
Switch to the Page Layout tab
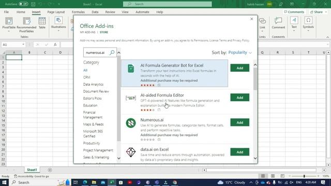pos(56,12)
